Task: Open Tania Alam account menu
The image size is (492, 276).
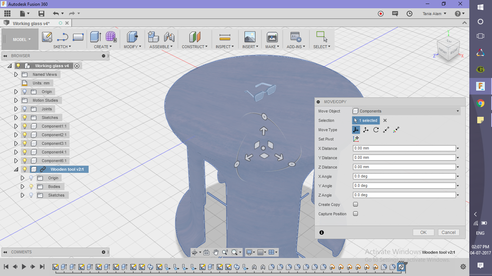Action: (434, 14)
